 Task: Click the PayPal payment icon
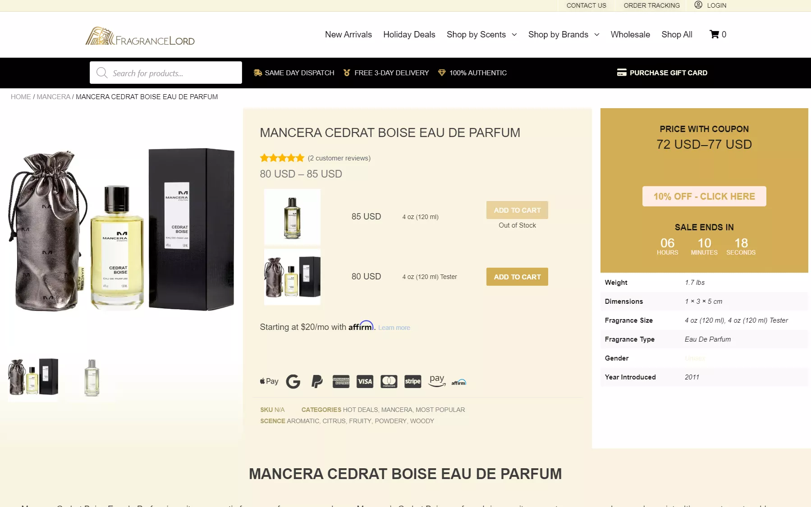(x=317, y=382)
